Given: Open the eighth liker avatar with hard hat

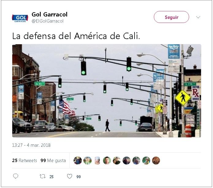Looking at the screenshot, I should (146, 161).
